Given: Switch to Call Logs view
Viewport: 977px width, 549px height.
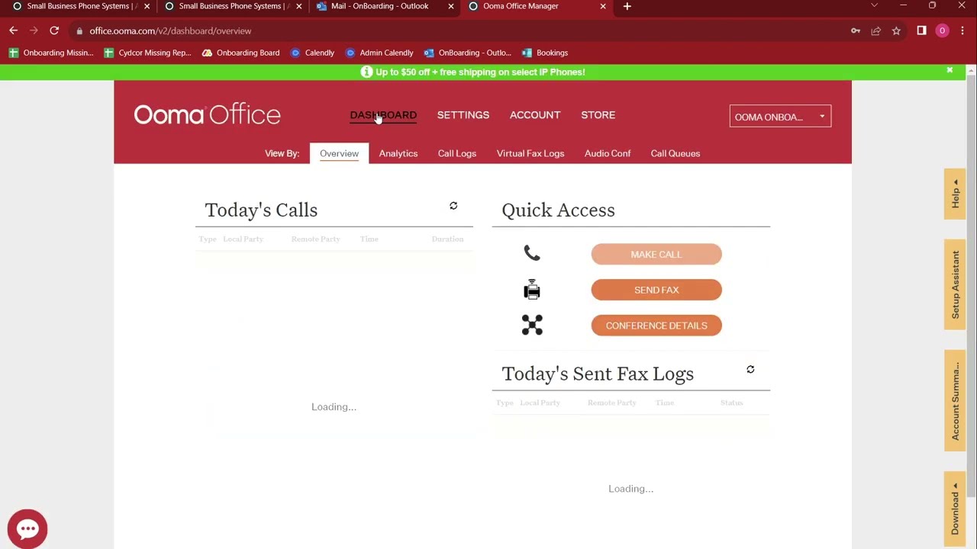Looking at the screenshot, I should pos(457,153).
